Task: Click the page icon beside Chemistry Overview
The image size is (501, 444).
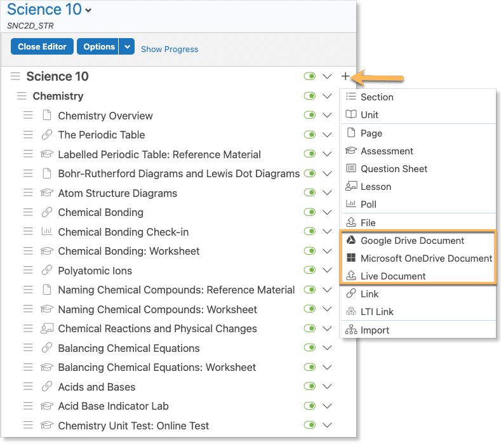Action: click(x=46, y=116)
